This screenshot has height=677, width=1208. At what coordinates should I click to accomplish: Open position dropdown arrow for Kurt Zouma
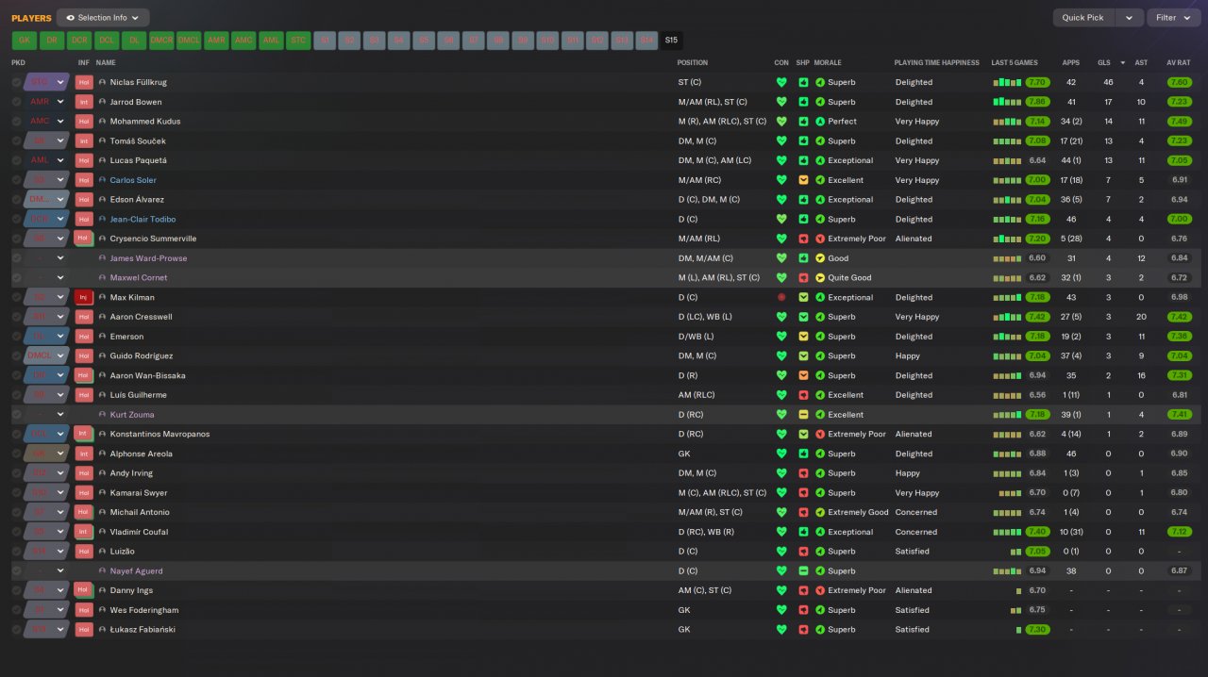tap(60, 415)
